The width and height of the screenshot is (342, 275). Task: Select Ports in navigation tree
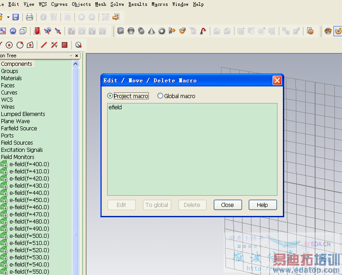click(7, 136)
